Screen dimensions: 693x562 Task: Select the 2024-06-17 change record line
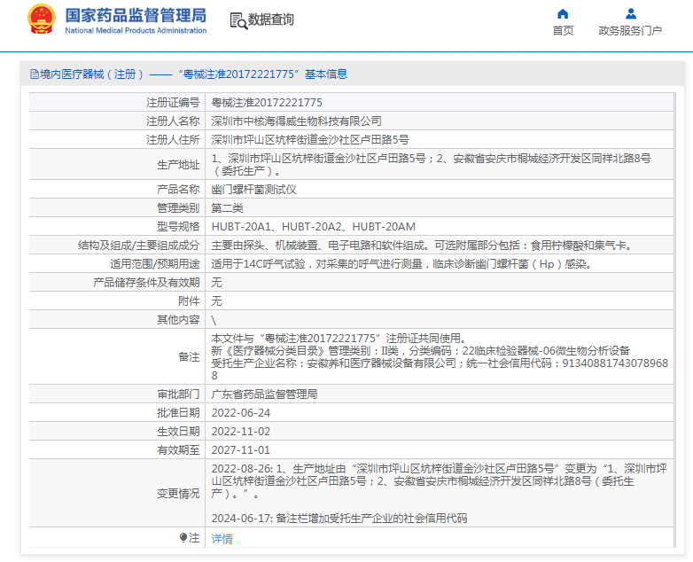tap(339, 518)
